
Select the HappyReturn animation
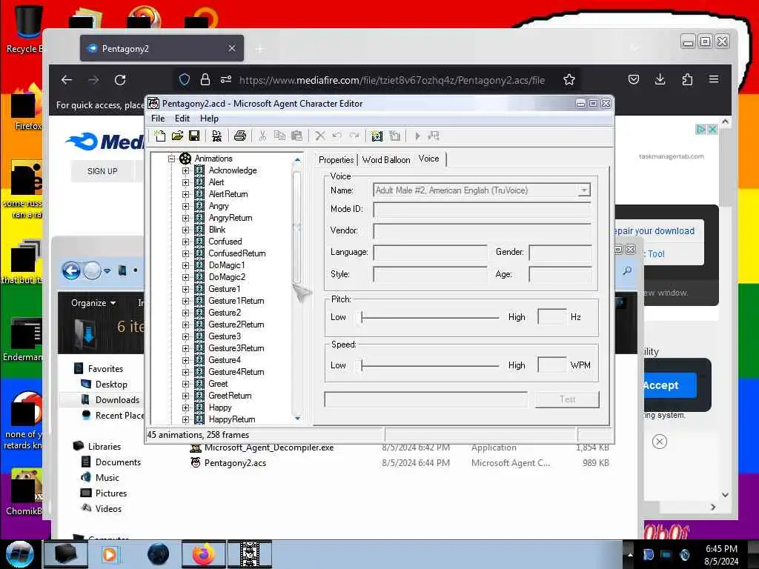pos(232,419)
